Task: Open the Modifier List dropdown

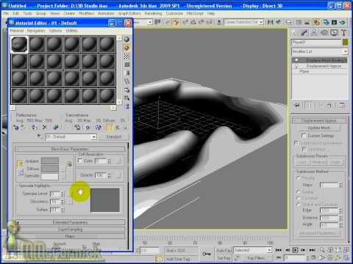Action: click(320, 51)
